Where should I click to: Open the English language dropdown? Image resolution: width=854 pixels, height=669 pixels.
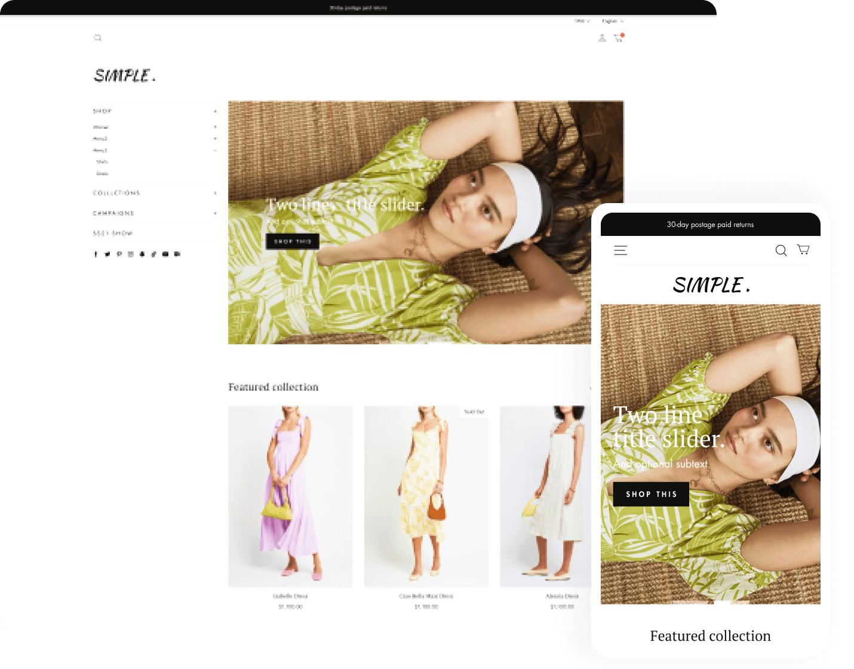pos(611,20)
